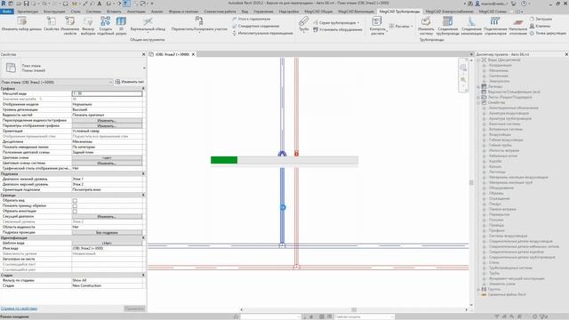Click the Изменить тип button icon

coord(117,82)
